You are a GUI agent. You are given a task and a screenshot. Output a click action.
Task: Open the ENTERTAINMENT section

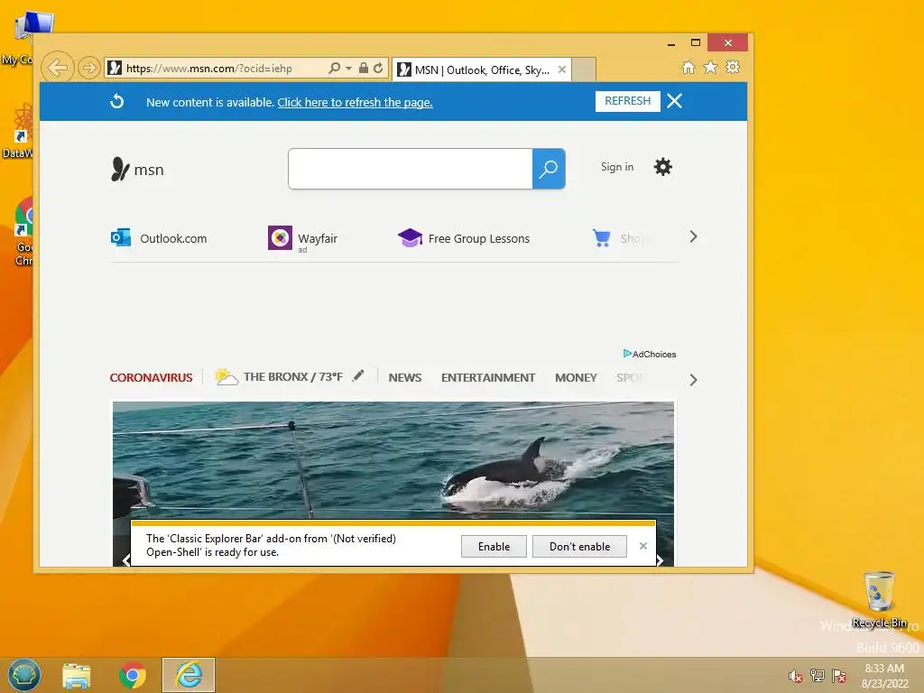coord(488,378)
